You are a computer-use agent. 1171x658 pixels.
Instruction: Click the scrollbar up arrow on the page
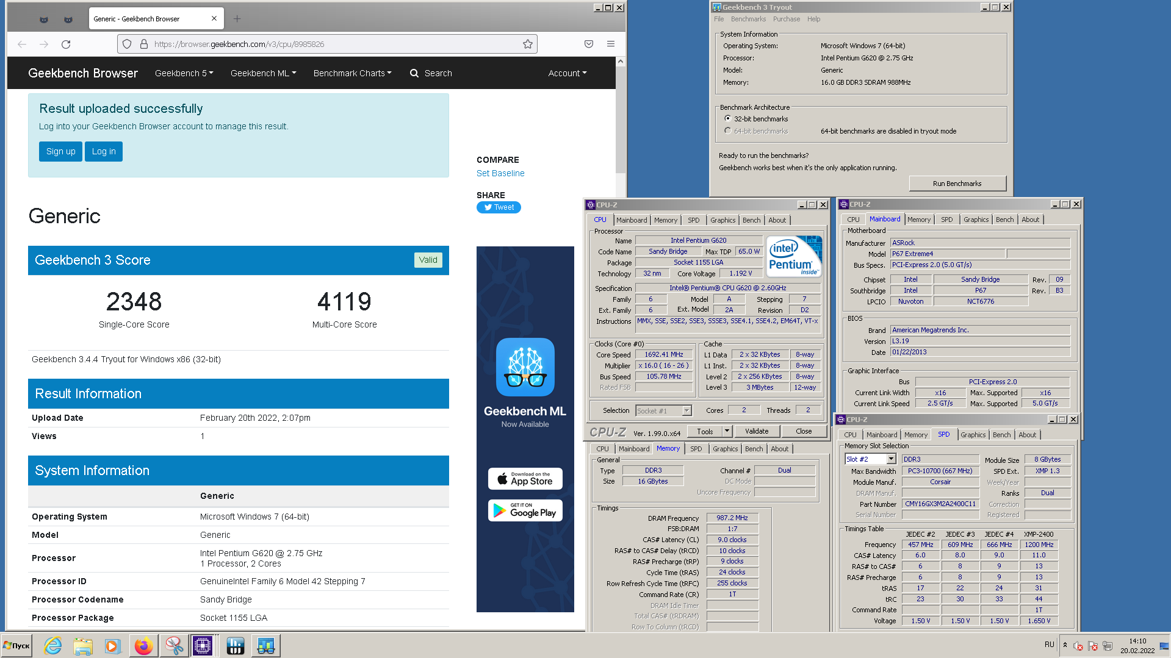(620, 62)
